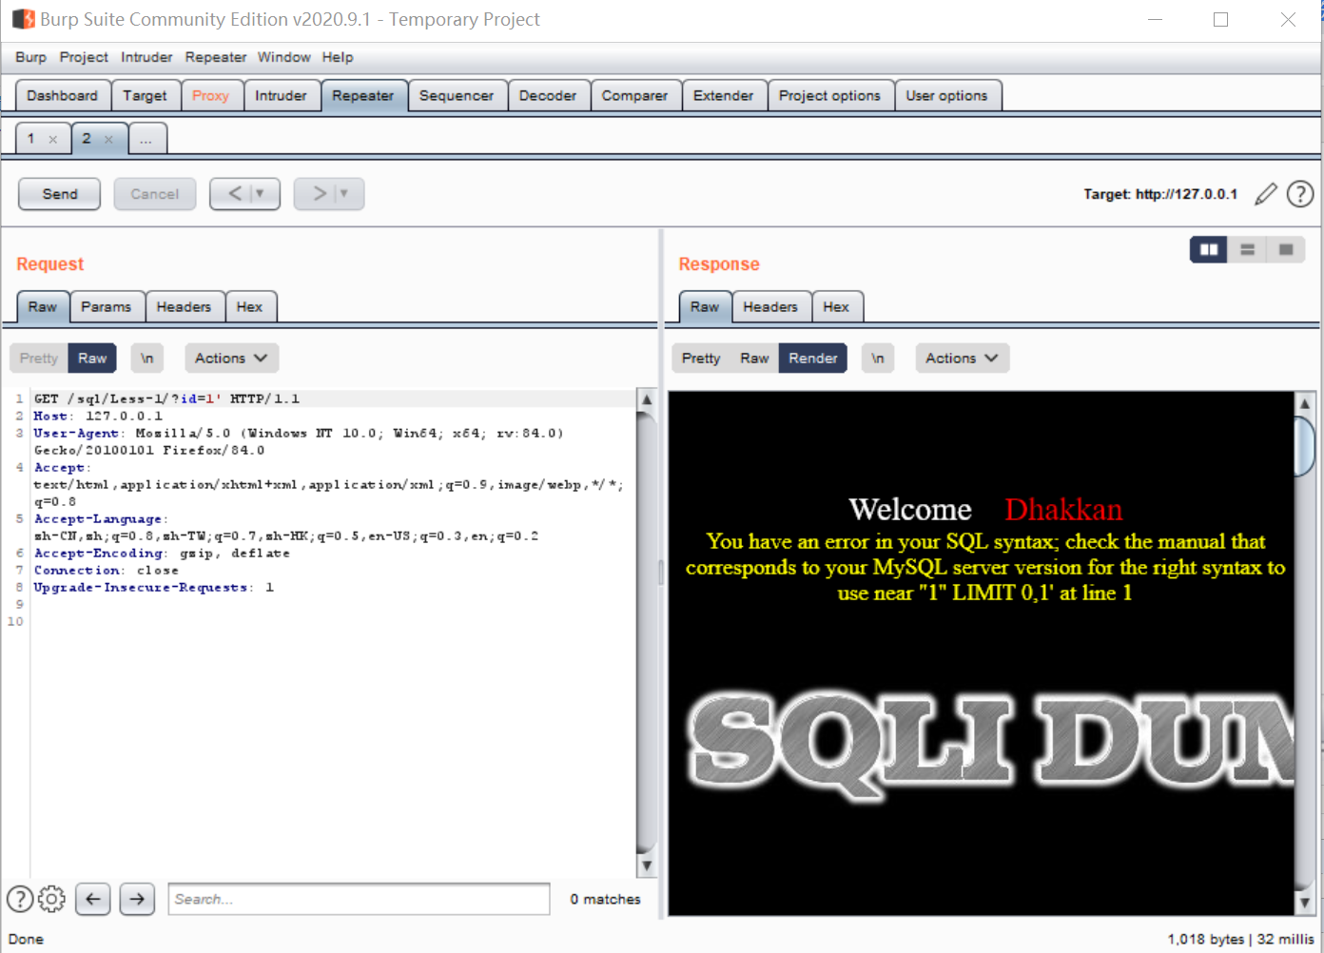Go to next search match arrow
This screenshot has height=953, width=1324.
(138, 899)
